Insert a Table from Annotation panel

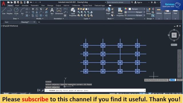(x=65, y=15)
